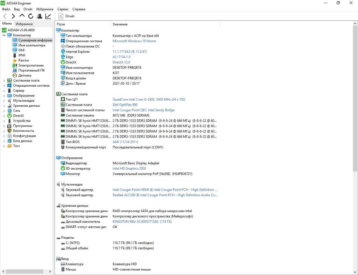The width and height of the screenshot is (358, 275).
Task: Switch to the Меню tab
Action: 7,24
